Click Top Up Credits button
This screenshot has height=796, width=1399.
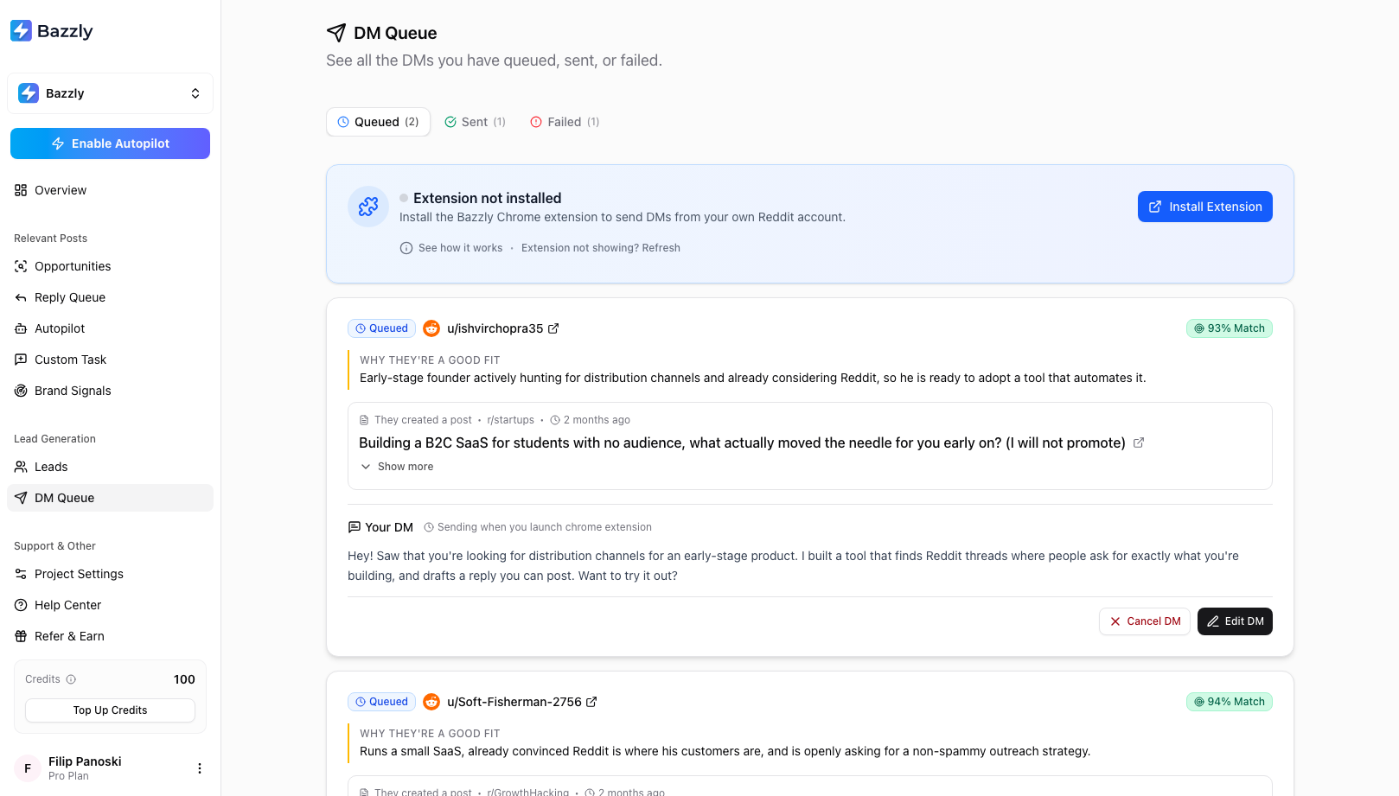pyautogui.click(x=110, y=710)
